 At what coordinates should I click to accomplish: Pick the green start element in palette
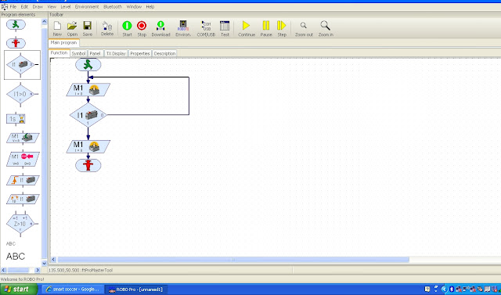[x=16, y=24]
